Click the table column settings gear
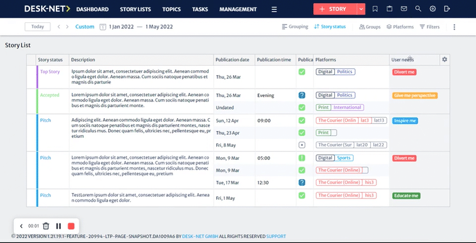Screen dimensions: 476x243 pyautogui.click(x=445, y=60)
